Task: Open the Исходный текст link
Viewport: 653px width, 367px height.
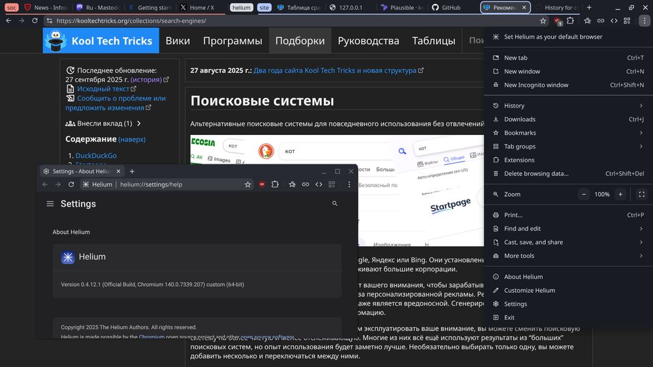Action: [103, 89]
